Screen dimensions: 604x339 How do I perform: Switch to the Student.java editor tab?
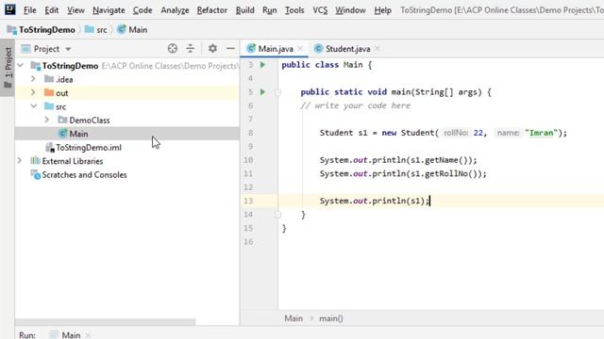coord(348,49)
